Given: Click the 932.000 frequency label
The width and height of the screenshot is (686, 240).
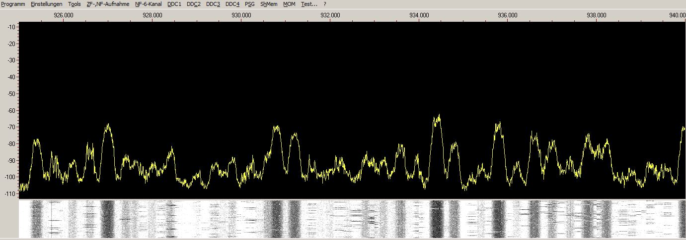Looking at the screenshot, I should click(x=330, y=15).
